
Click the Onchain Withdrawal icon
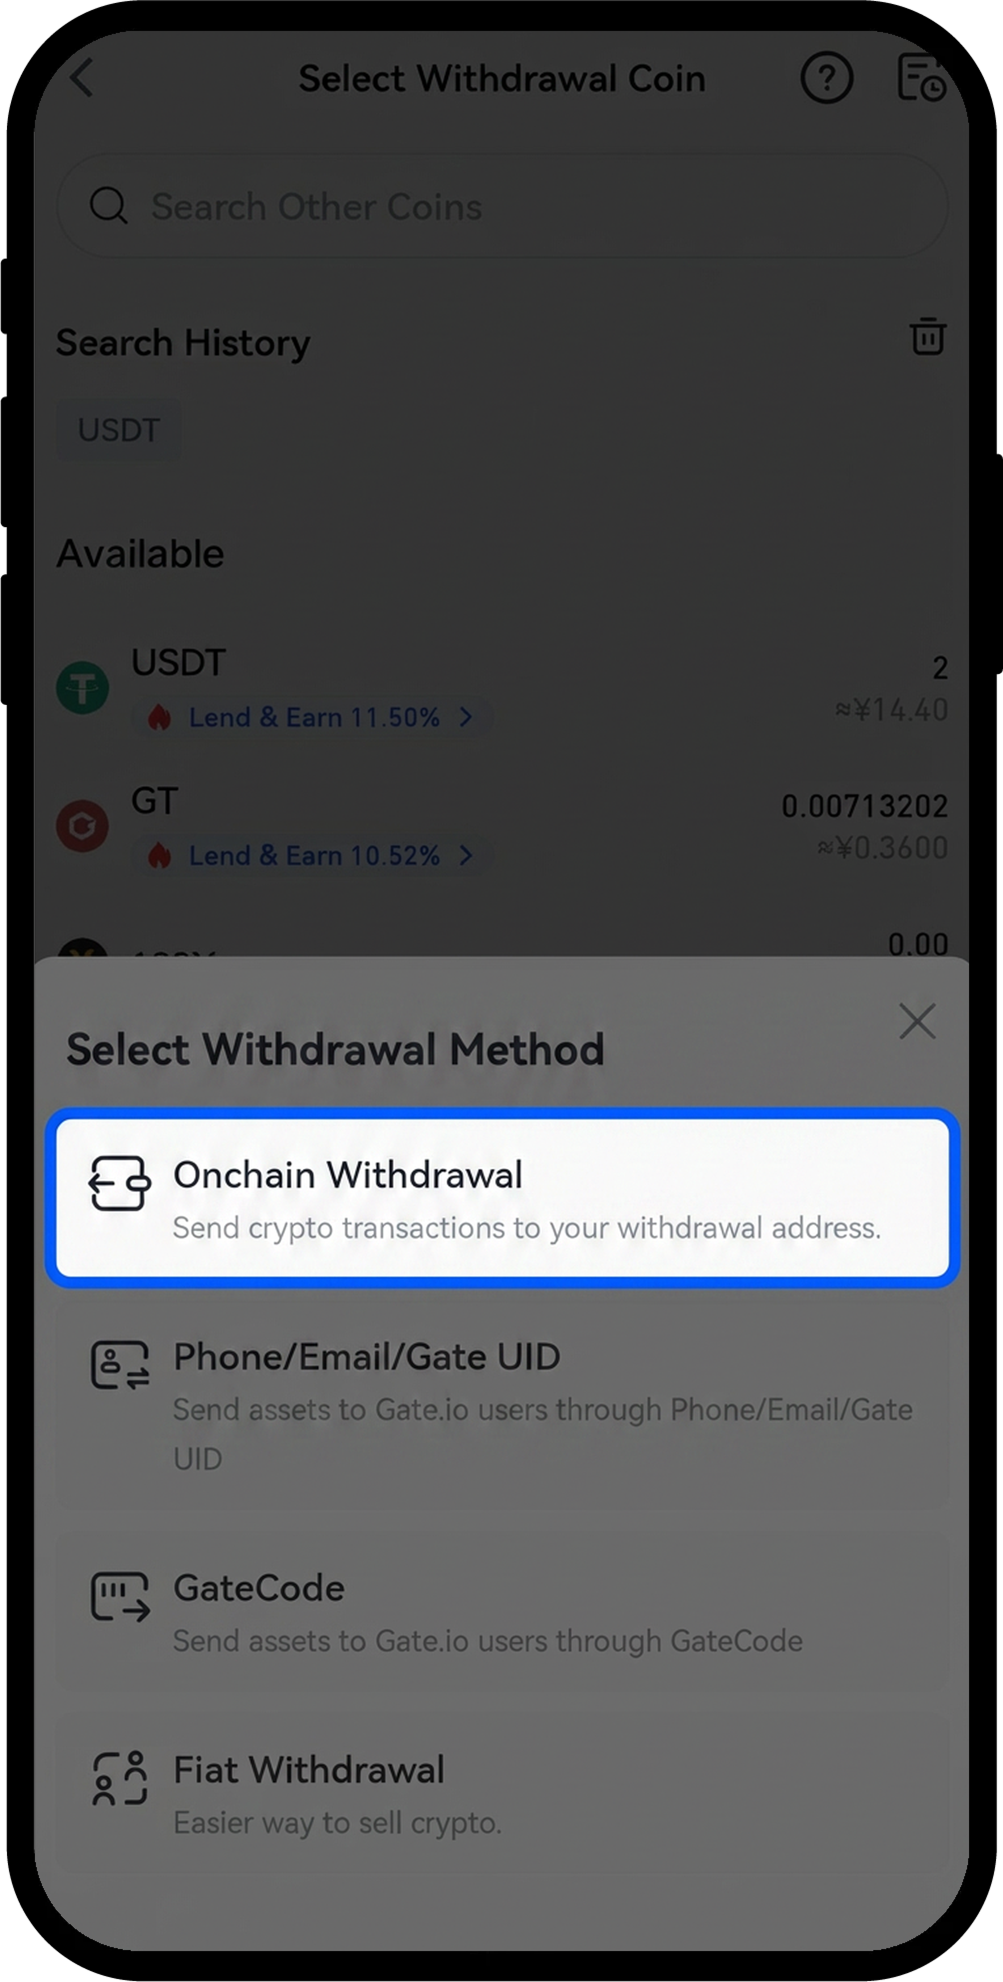coord(119,1183)
